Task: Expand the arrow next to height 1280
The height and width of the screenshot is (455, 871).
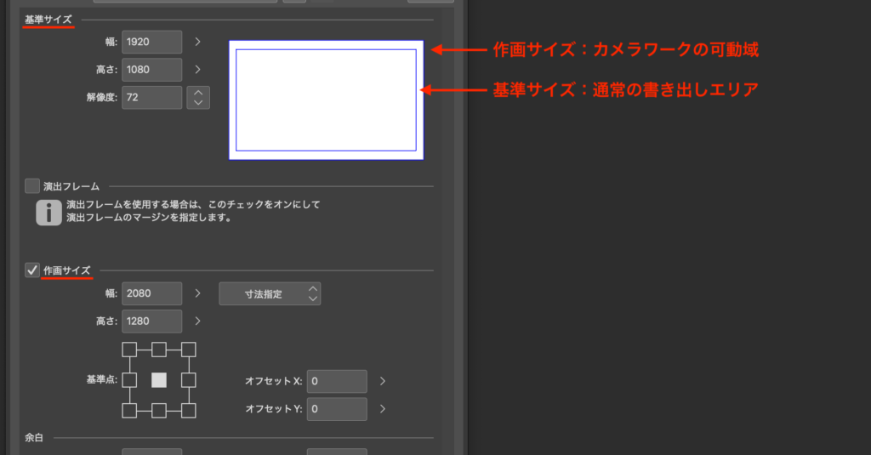Action: click(197, 321)
